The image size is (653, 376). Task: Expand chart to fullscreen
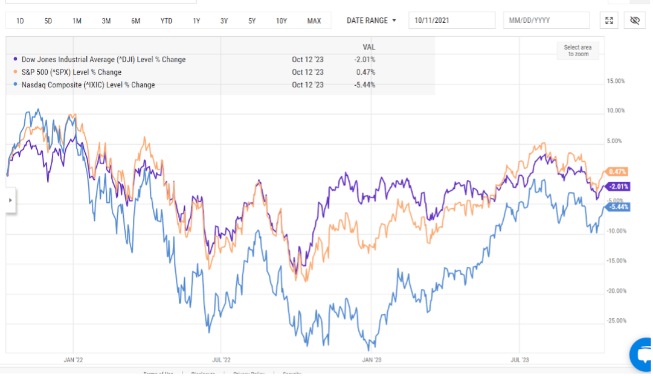609,21
